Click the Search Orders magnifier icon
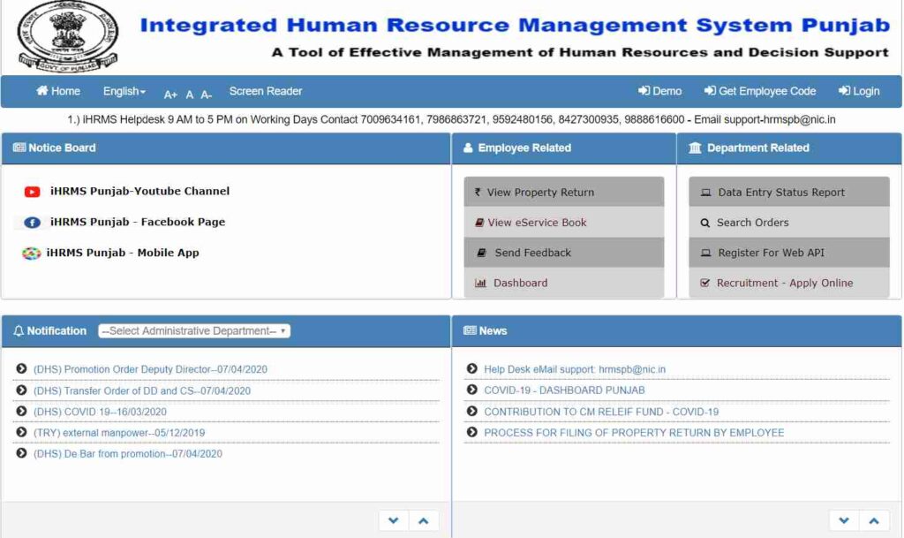The height and width of the screenshot is (538, 904). click(703, 223)
